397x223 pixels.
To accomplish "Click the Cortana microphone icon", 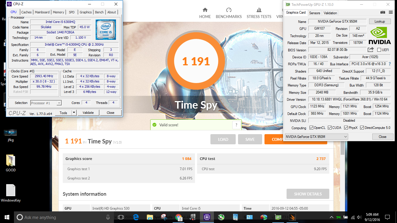I will 108,217.
